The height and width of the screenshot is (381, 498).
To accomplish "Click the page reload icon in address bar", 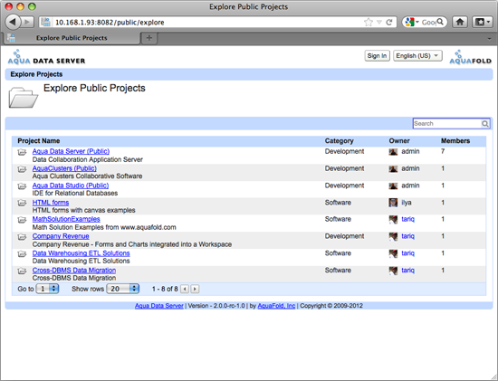I will pos(389,23).
